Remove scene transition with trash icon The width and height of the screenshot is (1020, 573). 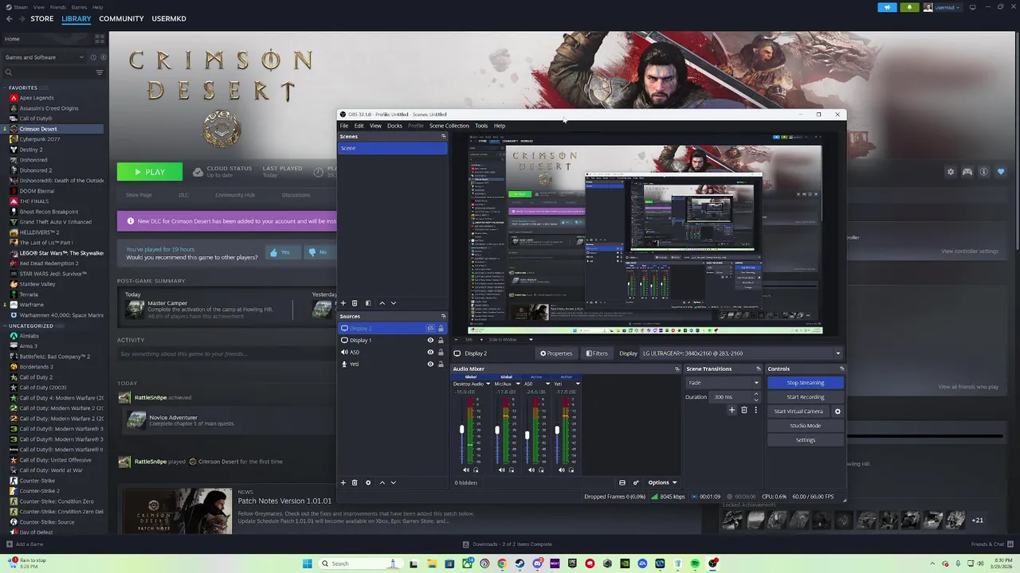pyautogui.click(x=744, y=410)
